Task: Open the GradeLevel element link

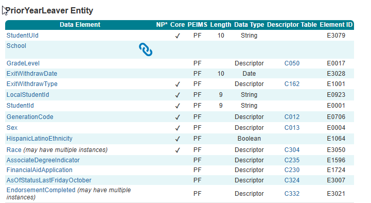Action: tap(23, 63)
